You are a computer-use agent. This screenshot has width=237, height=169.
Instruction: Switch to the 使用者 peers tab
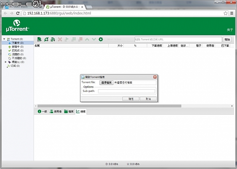tap(56, 112)
